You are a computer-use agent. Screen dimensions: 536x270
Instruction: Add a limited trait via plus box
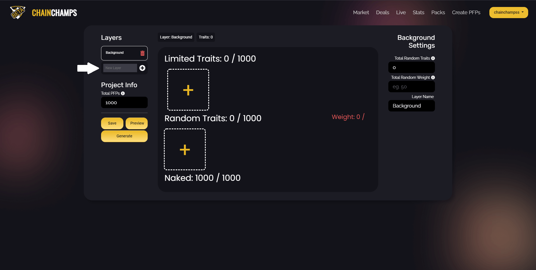click(x=188, y=90)
